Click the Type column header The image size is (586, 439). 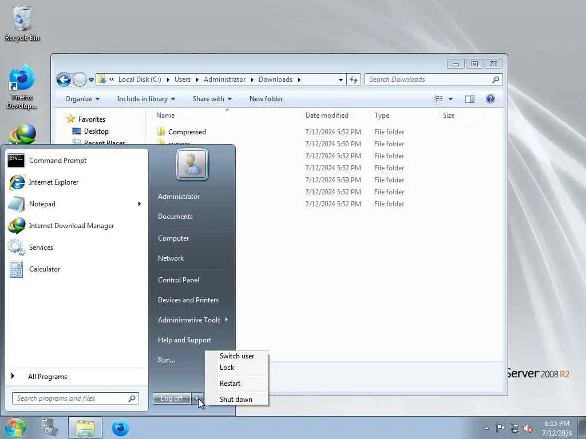point(382,115)
